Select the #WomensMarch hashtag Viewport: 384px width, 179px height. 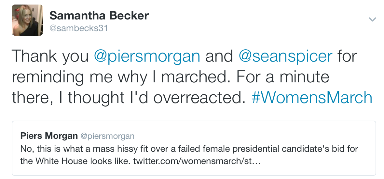tap(312, 97)
